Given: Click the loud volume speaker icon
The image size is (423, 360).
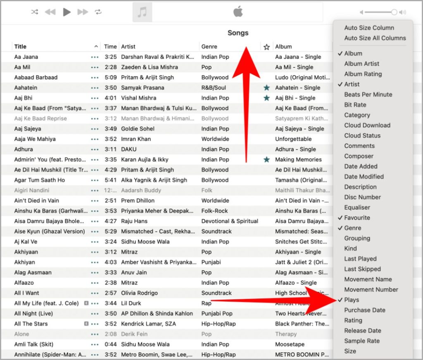Looking at the screenshot, I should point(403,12).
